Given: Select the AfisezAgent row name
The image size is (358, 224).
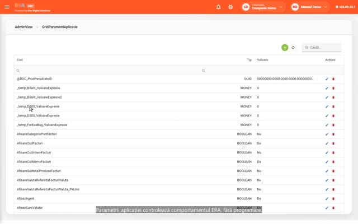Looking at the screenshot, I should point(26,199).
